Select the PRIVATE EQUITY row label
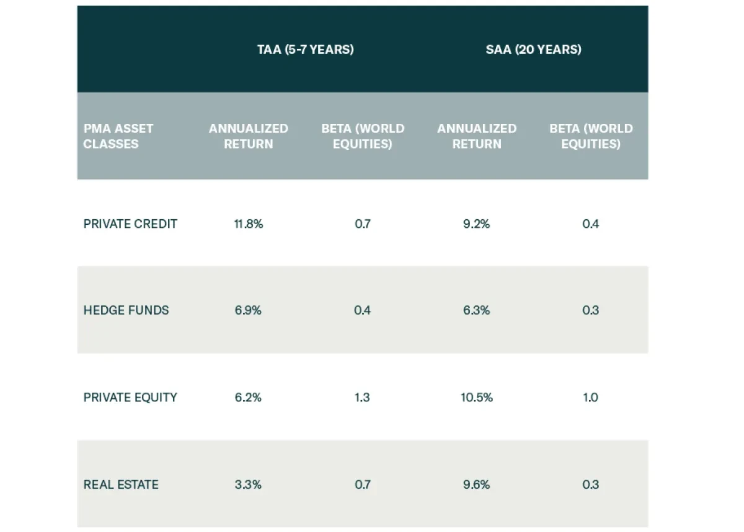Screen dimensions: 744x532 click(x=130, y=398)
